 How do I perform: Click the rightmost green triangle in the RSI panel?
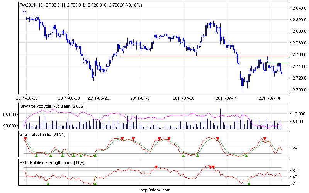[x=249, y=184]
